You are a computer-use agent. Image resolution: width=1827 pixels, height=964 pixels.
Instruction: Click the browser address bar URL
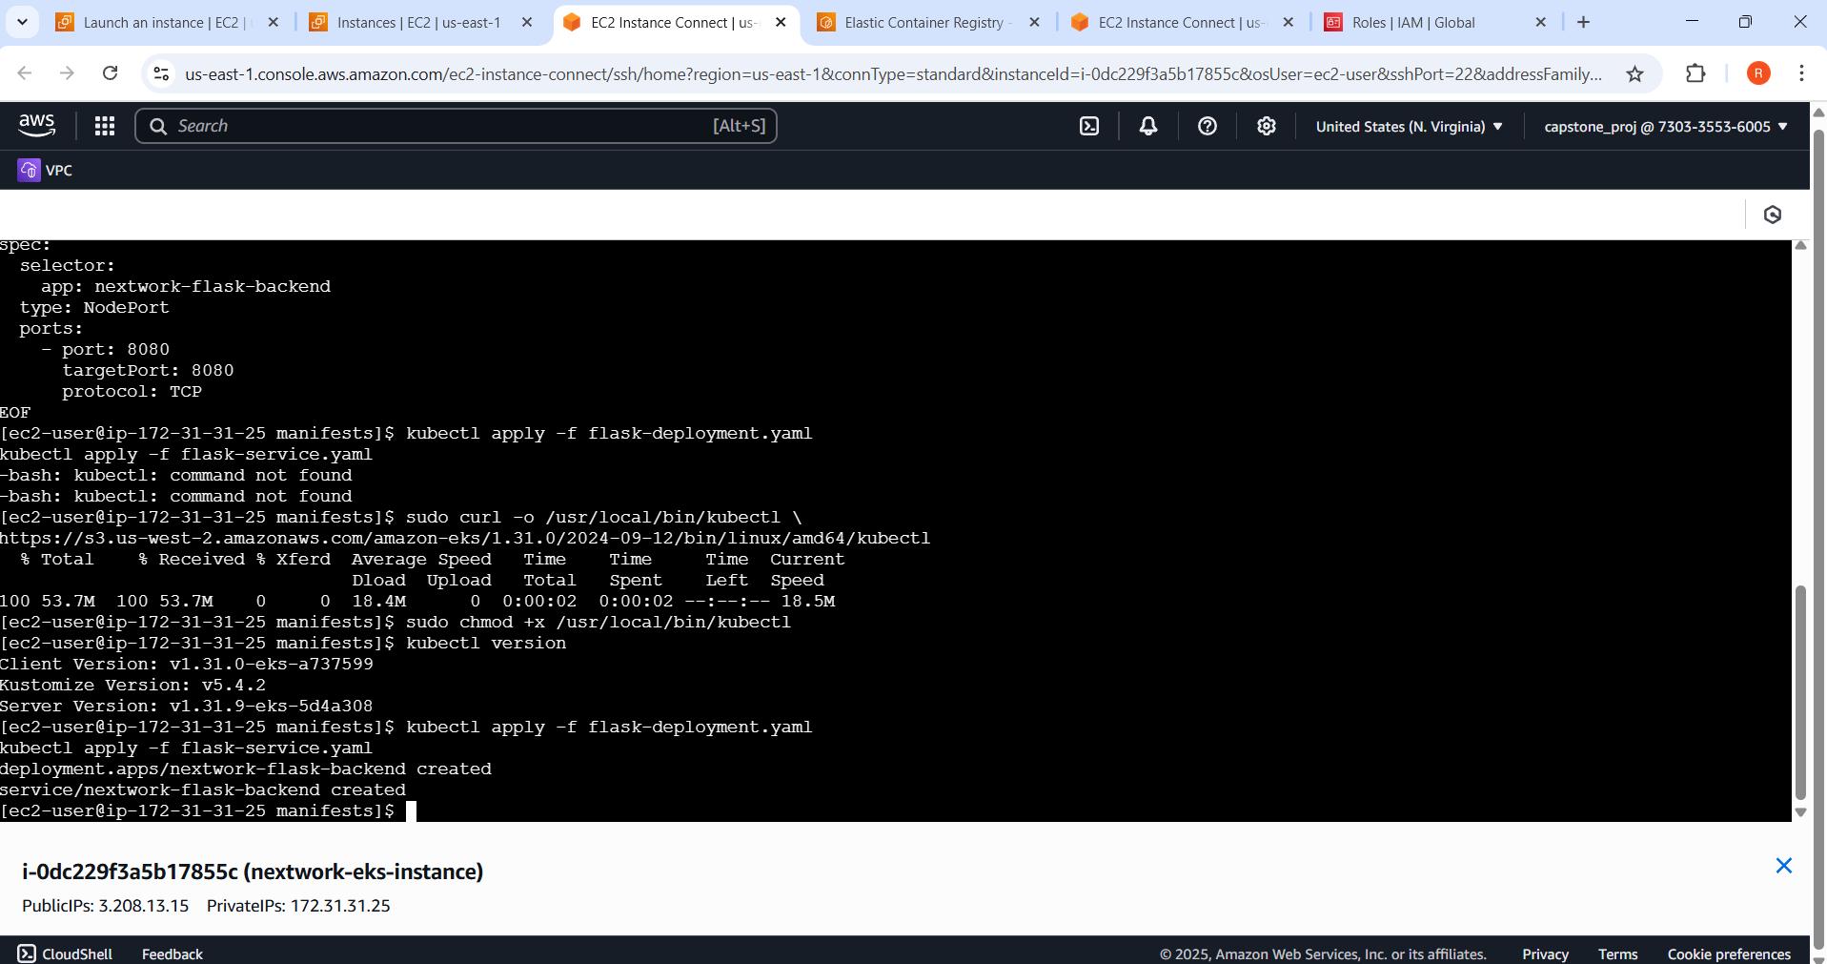tap(893, 73)
